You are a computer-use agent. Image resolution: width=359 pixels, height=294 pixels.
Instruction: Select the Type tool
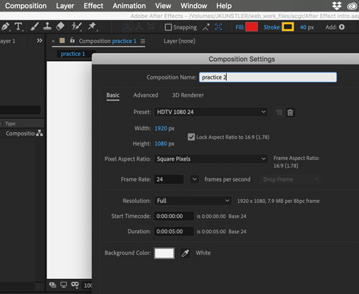pyautogui.click(x=18, y=27)
